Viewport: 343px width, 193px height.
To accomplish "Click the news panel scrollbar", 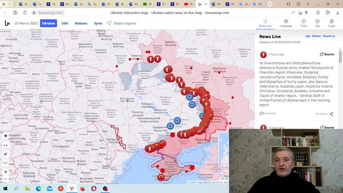I will (340, 57).
